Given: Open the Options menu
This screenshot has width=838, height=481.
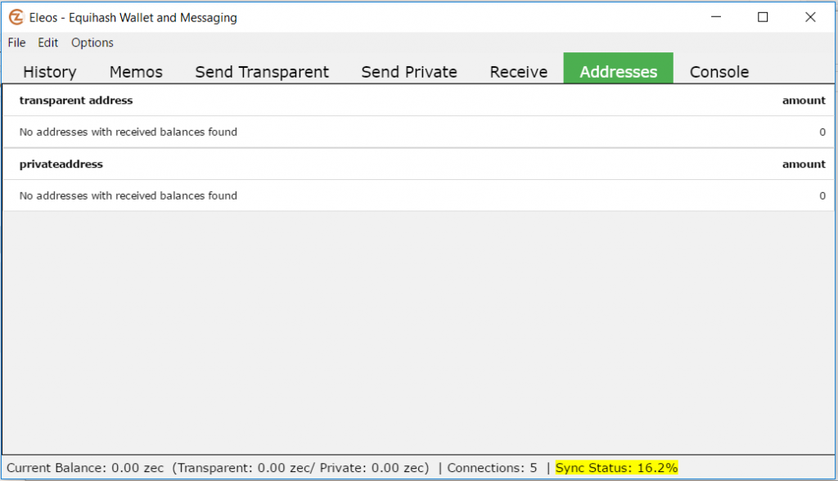Looking at the screenshot, I should point(92,43).
